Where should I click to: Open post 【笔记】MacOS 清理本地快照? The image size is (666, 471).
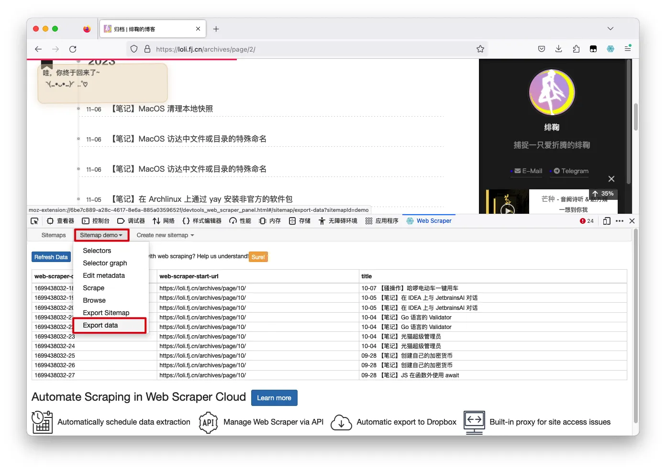(162, 109)
